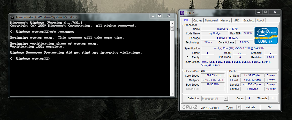Click the Core Speed value '1599.63 MHz'
Viewport: 292px width, 120px height.
tap(213, 75)
